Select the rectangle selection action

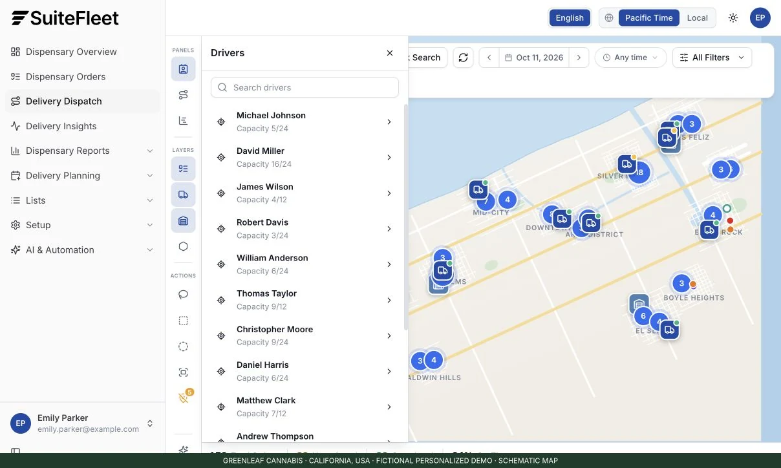coord(183,321)
